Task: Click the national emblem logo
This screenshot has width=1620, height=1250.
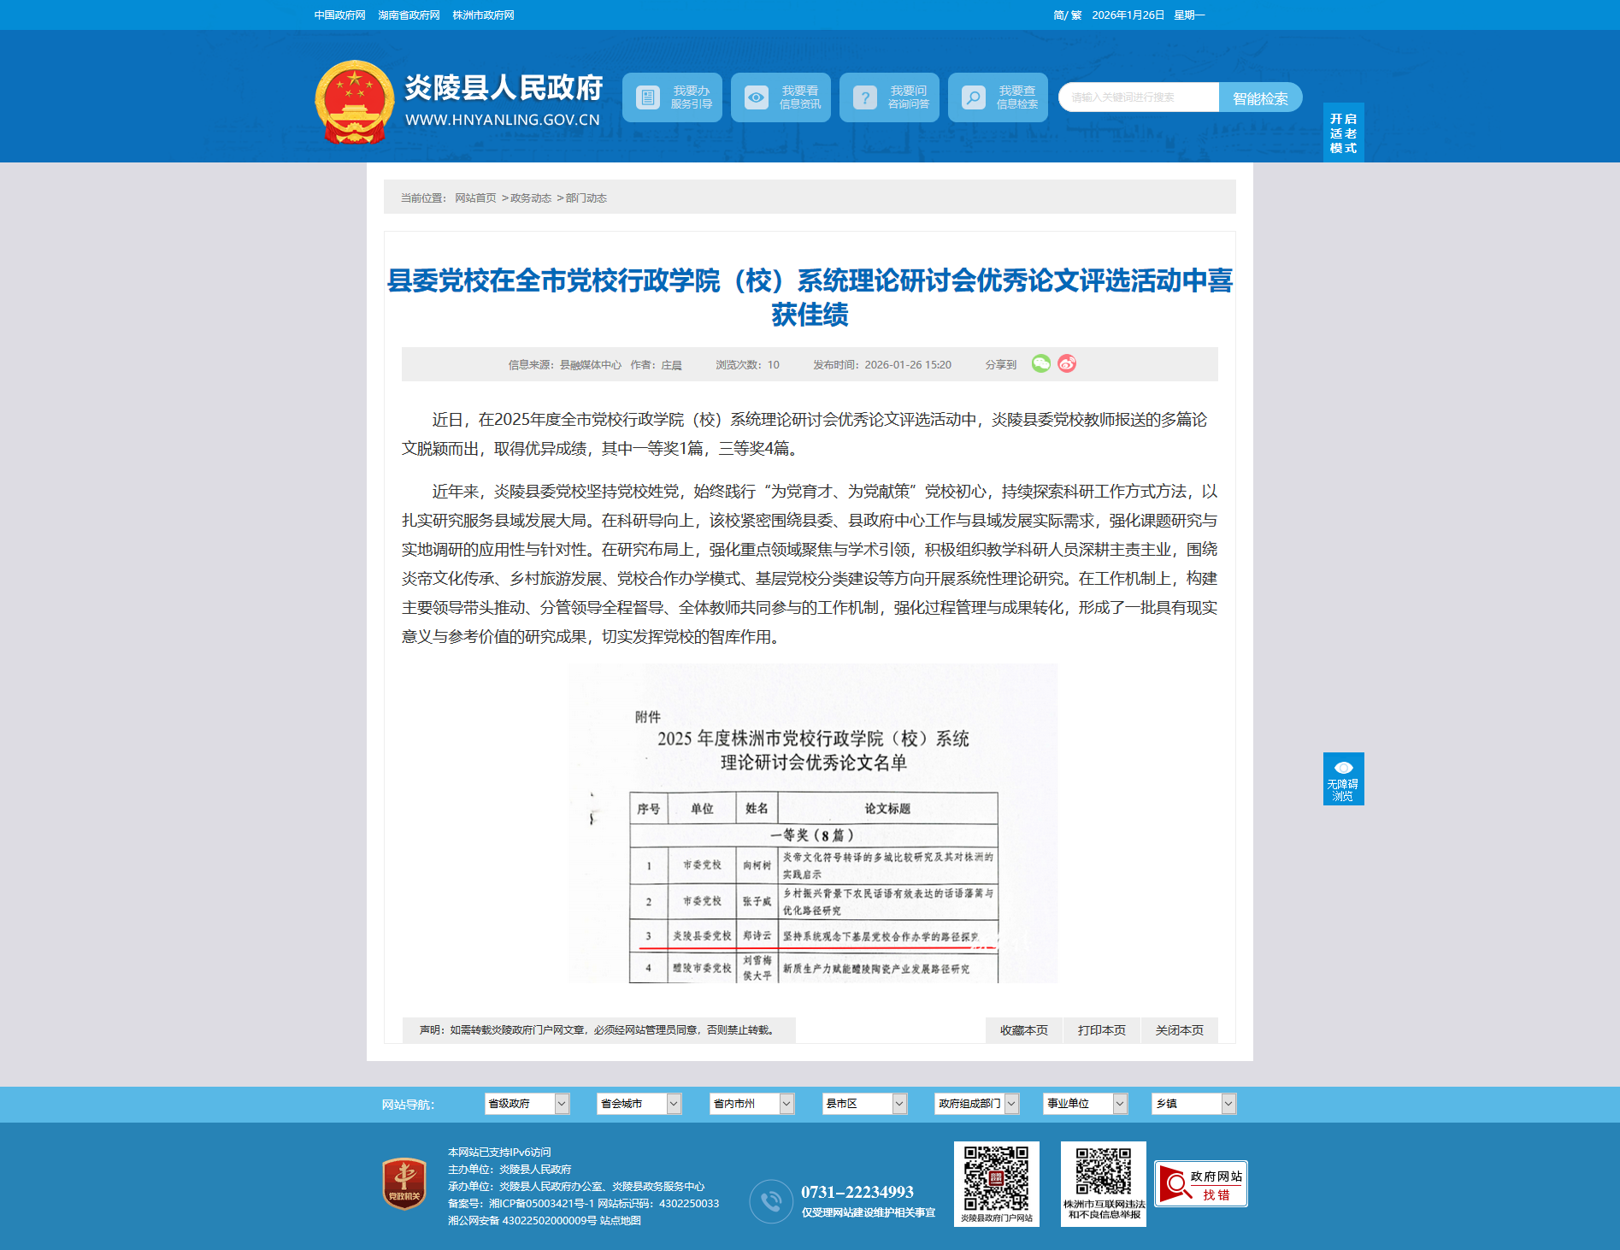Action: click(x=354, y=102)
